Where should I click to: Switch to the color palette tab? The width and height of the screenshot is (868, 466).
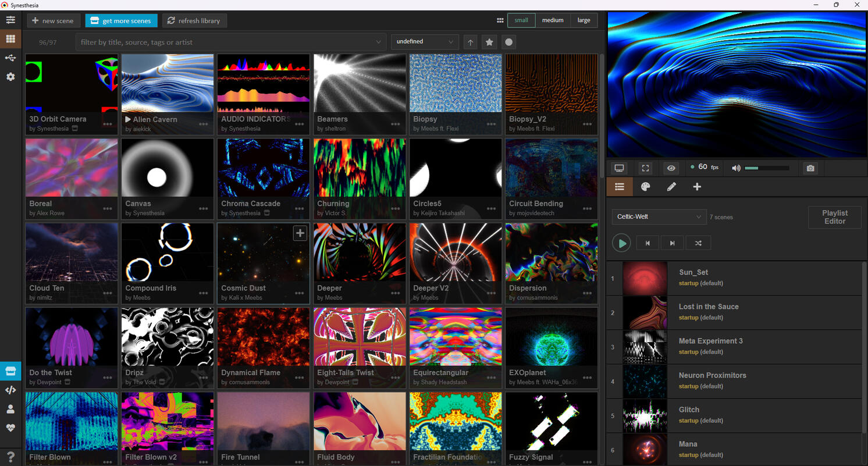point(645,187)
